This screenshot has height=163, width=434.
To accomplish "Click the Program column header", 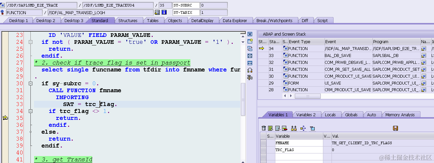I will (x=396, y=42).
